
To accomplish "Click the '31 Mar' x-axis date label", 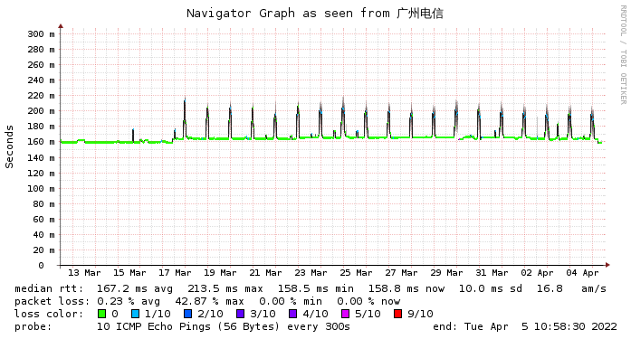I will [492, 273].
